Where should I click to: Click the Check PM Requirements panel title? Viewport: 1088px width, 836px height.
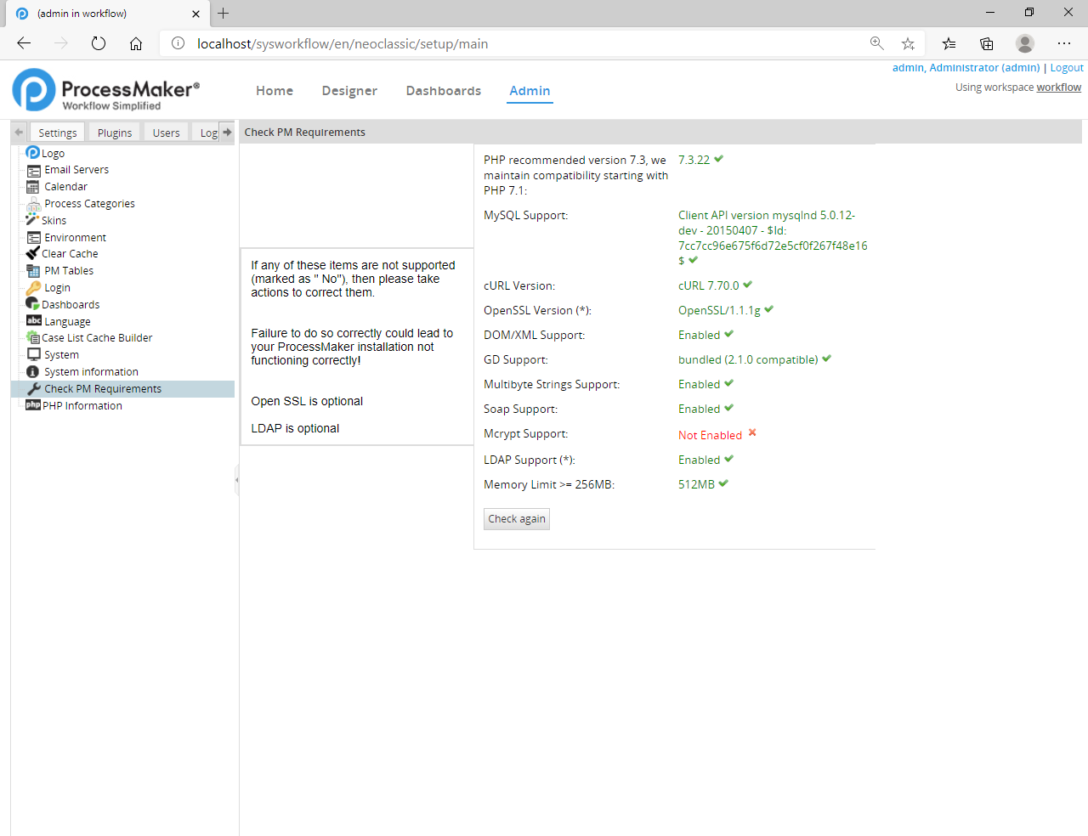(x=304, y=133)
